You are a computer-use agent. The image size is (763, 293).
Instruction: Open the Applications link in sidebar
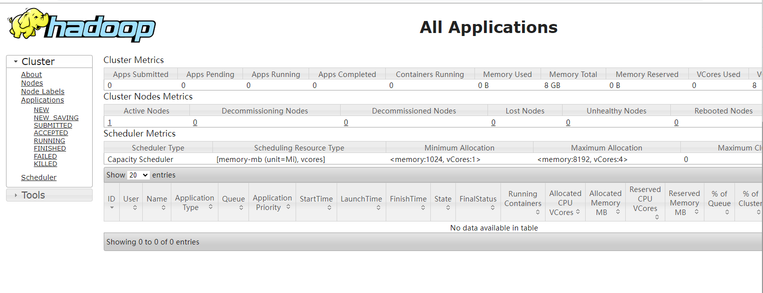pos(43,100)
